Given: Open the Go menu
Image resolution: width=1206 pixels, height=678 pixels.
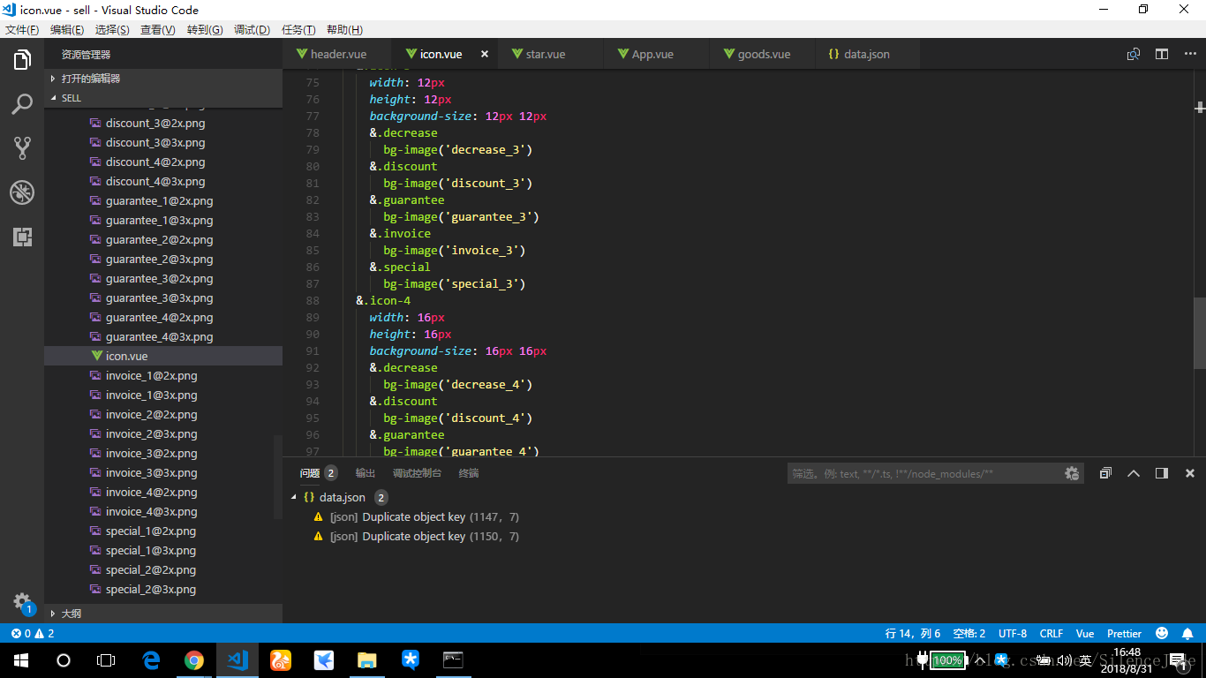Looking at the screenshot, I should pos(205,29).
